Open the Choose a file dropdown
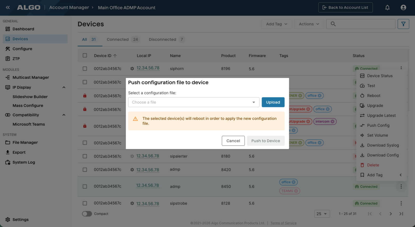Image resolution: width=415 pixels, height=227 pixels. (193, 102)
